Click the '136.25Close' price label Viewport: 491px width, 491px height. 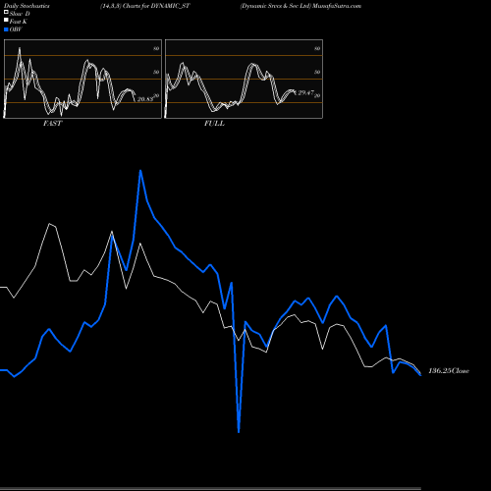click(x=449, y=371)
